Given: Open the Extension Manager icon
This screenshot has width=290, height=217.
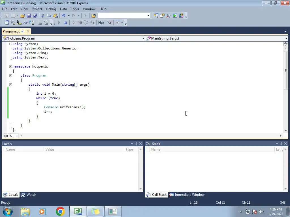Looking at the screenshot, I should (x=181, y=16).
